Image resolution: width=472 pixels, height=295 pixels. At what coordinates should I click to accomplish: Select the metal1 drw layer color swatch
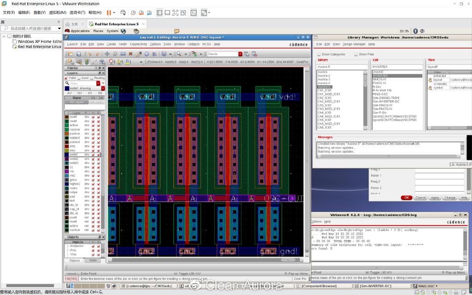pyautogui.click(x=67, y=155)
